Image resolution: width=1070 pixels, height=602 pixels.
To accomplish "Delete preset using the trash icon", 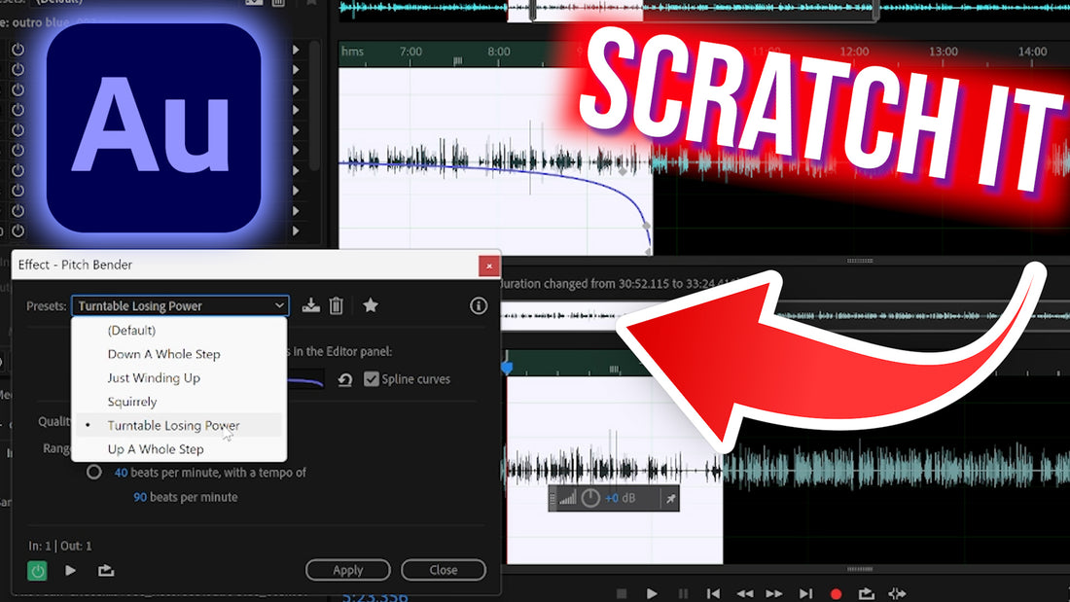I will pos(337,305).
